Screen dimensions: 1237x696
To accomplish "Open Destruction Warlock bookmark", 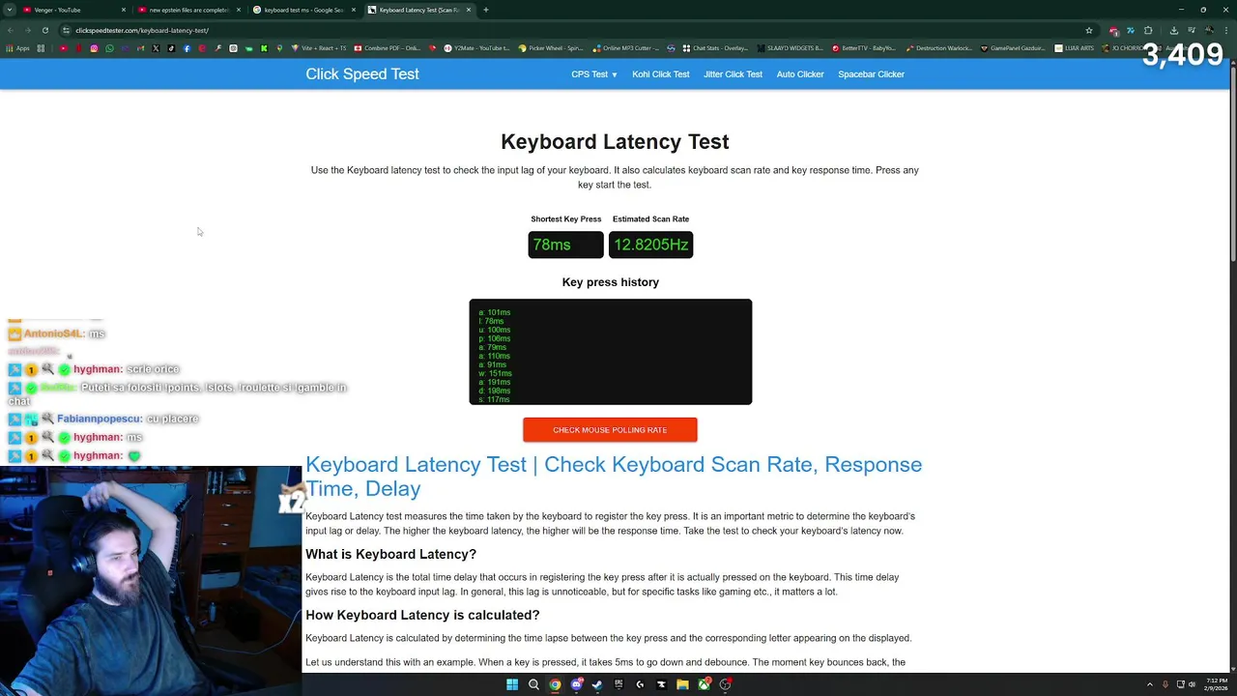I will point(938,48).
